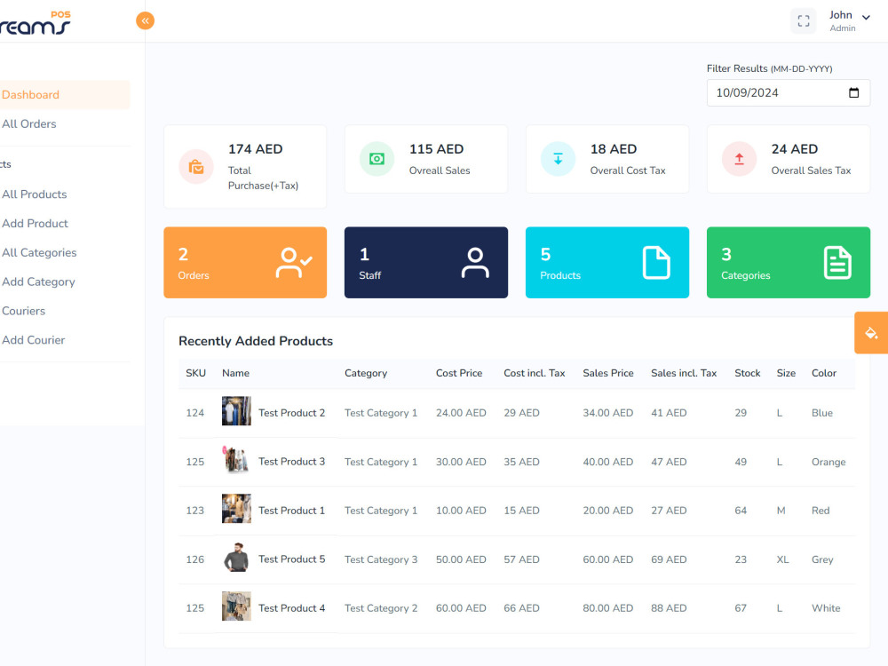Click Test Product 4 thumbnail image

236,606
